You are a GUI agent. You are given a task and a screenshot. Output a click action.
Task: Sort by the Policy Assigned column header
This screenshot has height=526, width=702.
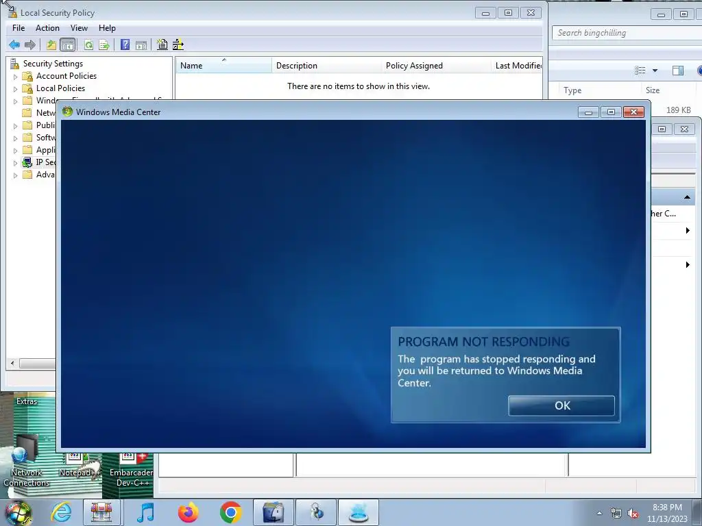click(x=436, y=65)
